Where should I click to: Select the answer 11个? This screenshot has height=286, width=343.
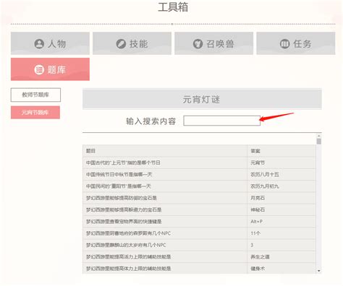(255, 233)
